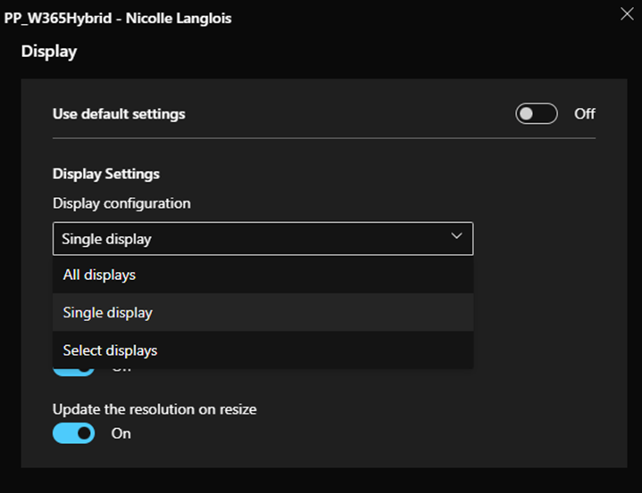Click the Update the resolution on resize label

click(x=154, y=409)
